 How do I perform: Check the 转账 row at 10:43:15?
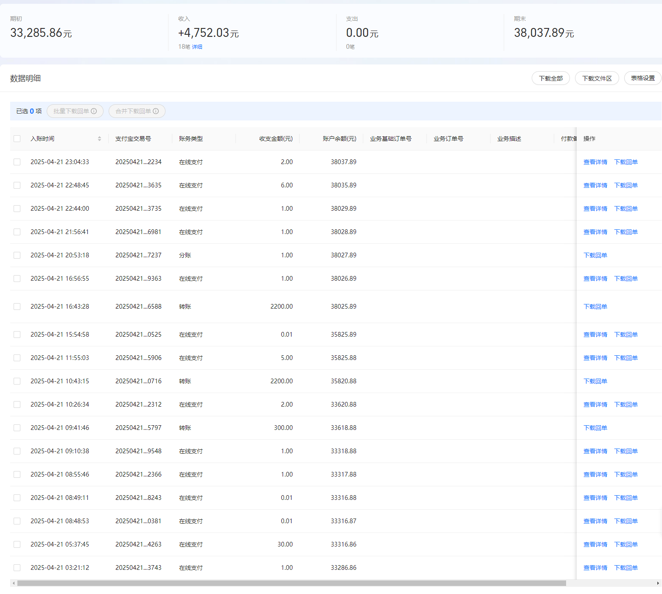click(x=17, y=381)
